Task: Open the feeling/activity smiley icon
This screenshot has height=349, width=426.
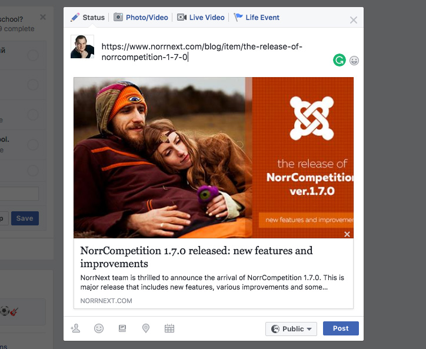Action: (x=99, y=328)
